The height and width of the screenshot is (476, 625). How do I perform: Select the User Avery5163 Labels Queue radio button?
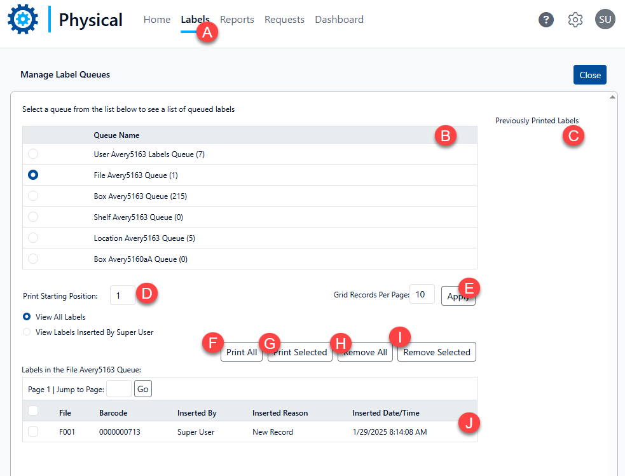point(33,154)
